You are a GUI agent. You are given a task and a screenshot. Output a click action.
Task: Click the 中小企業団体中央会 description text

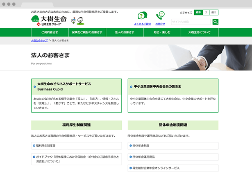[173, 101]
